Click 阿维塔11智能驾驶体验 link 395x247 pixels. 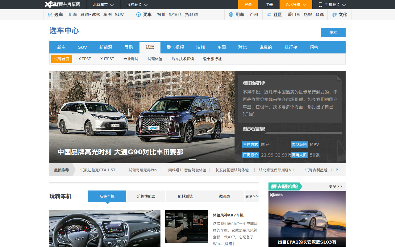(187, 170)
